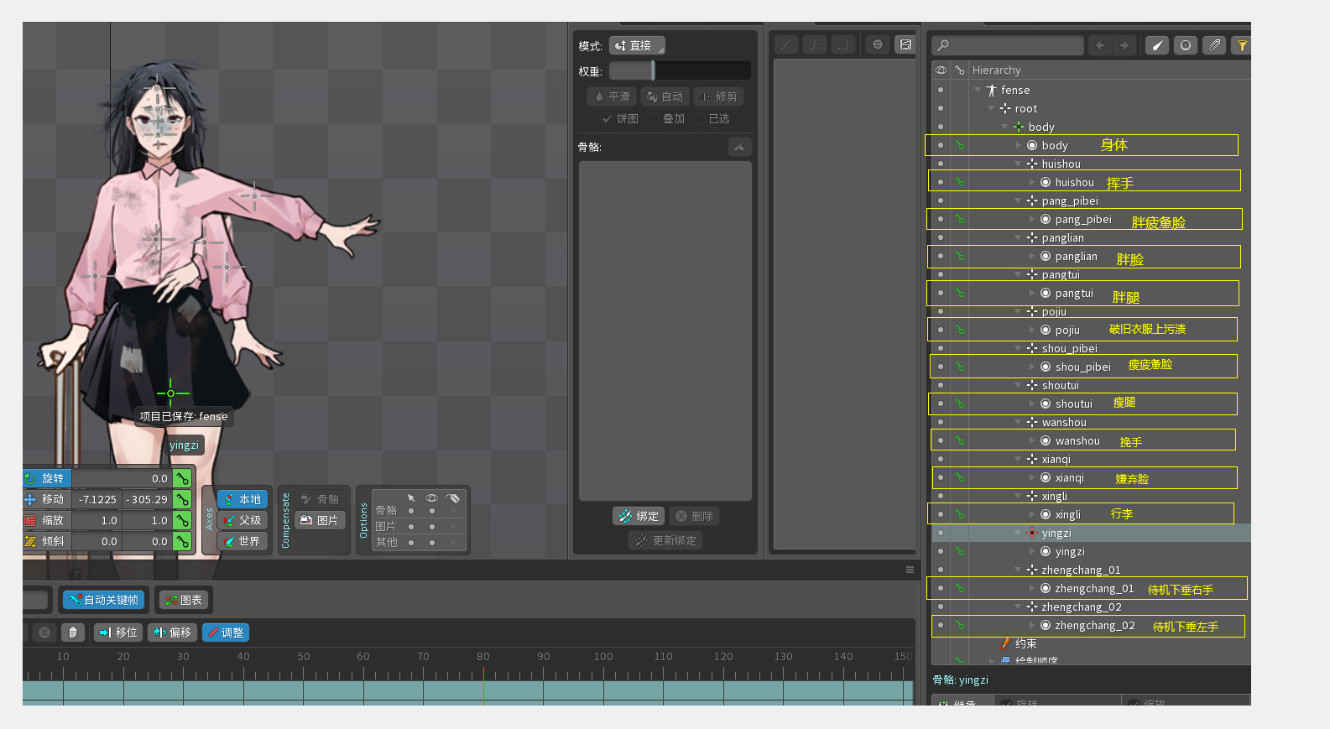The height and width of the screenshot is (729, 1330).
Task: Select the 父级 axes option
Action: pos(242,520)
